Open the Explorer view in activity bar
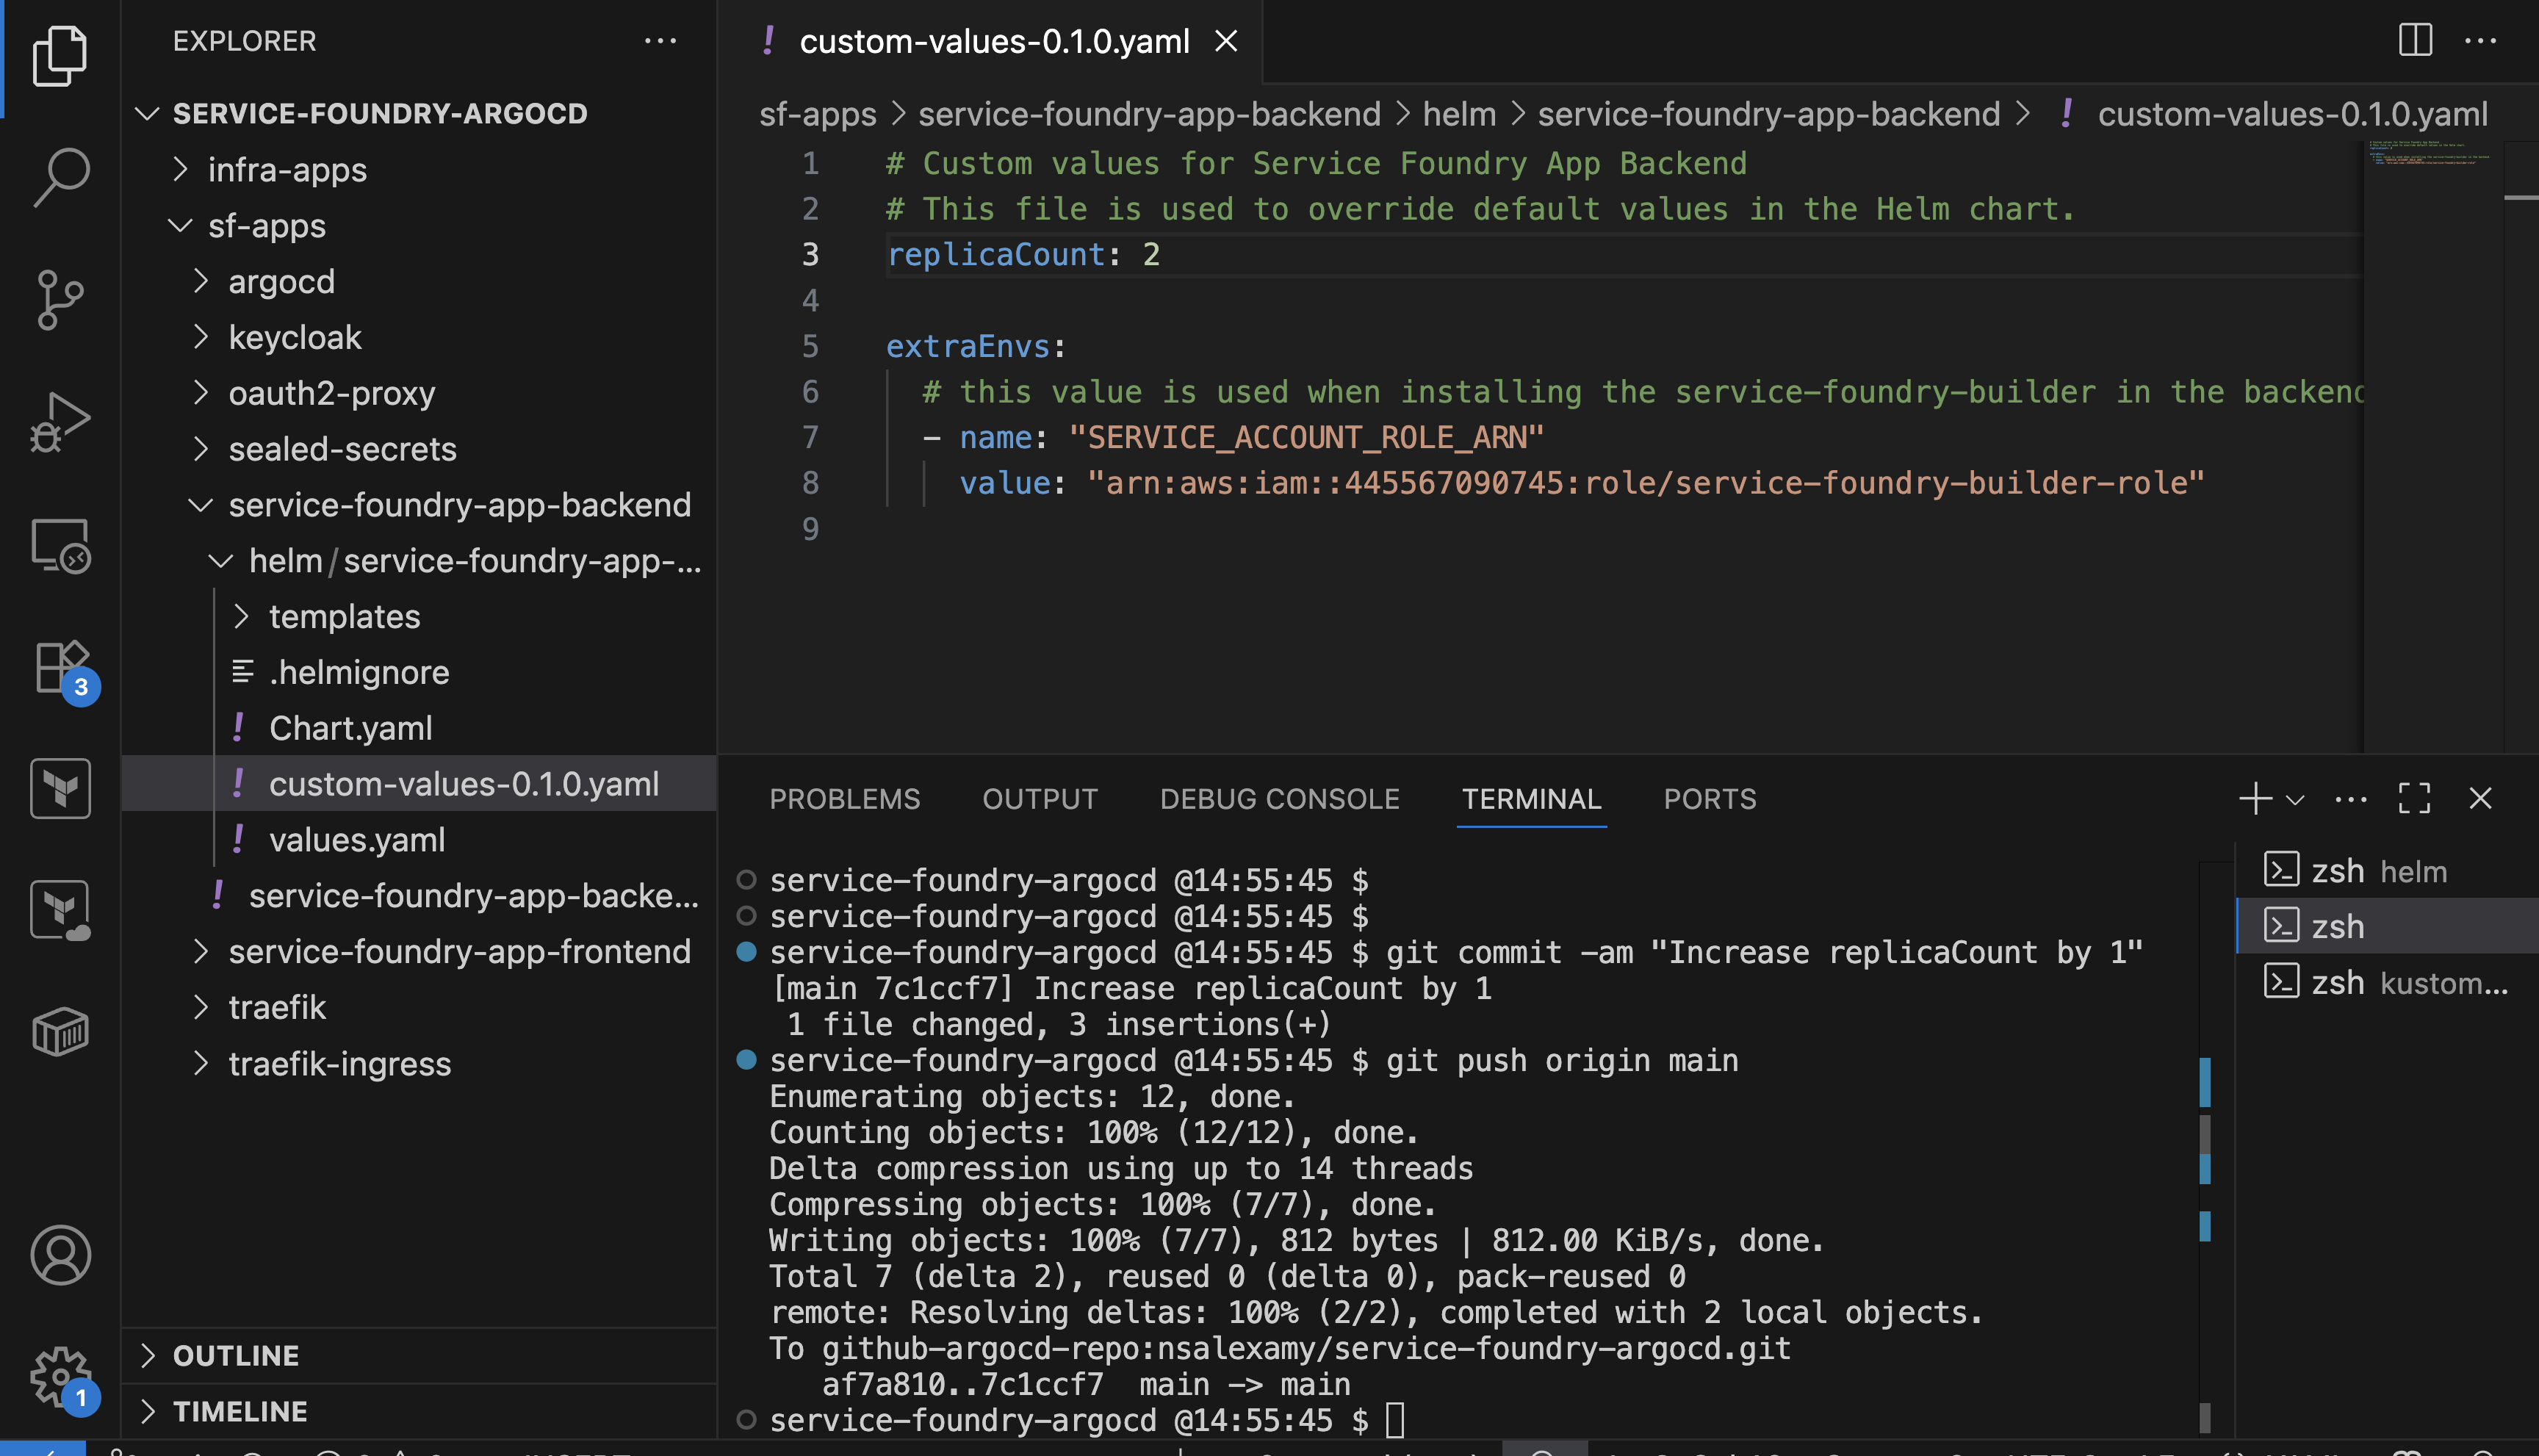The width and height of the screenshot is (2539, 1456). (60, 55)
